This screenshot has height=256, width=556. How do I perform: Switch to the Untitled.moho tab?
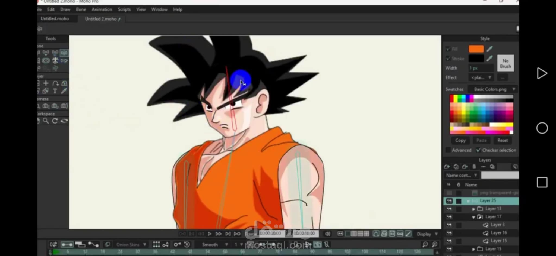pos(55,19)
